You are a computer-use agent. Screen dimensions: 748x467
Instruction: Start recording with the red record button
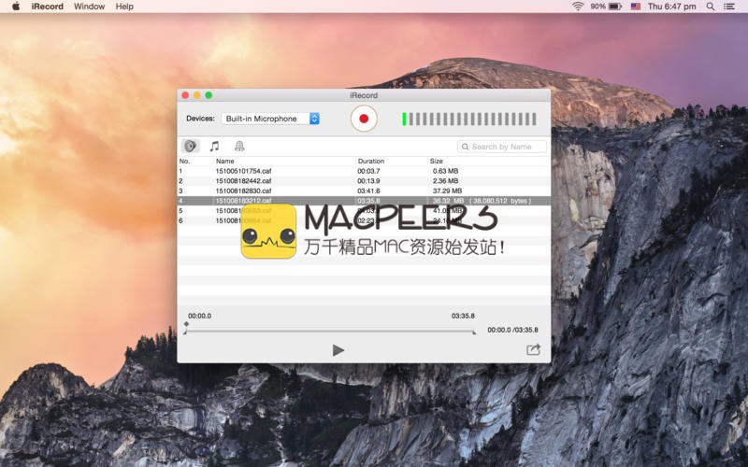pyautogui.click(x=364, y=119)
